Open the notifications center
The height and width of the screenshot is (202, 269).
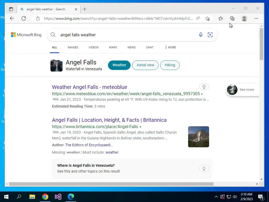[x=261, y=197]
